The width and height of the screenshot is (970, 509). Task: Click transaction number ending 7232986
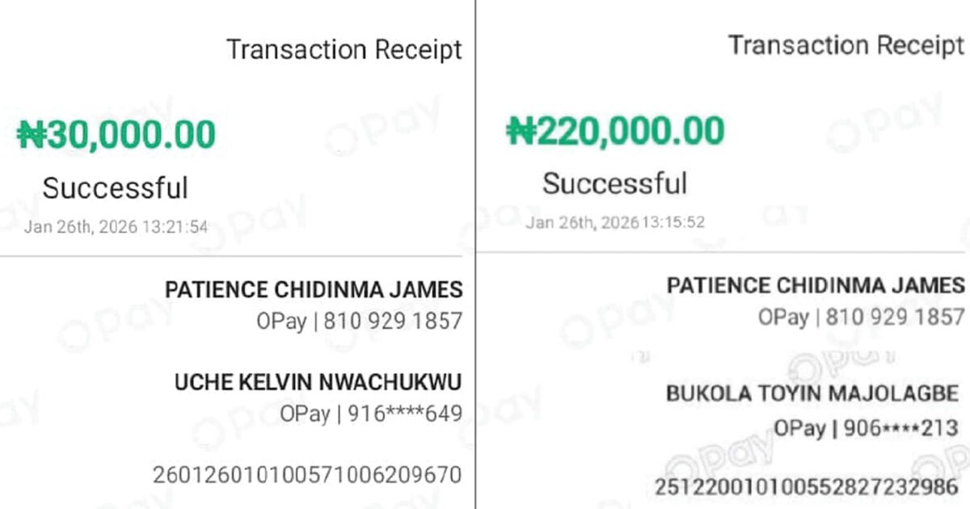click(806, 487)
